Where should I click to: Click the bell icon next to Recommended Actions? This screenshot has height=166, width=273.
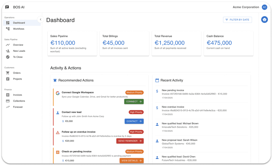pos(55,80)
